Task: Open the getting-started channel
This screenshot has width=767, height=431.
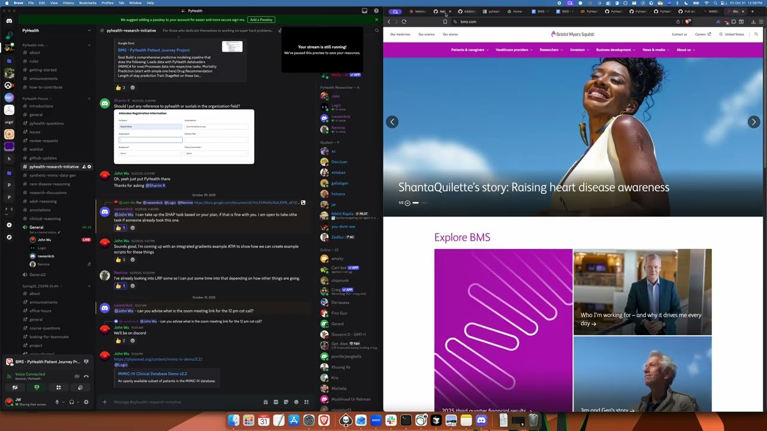Action: [x=43, y=70]
